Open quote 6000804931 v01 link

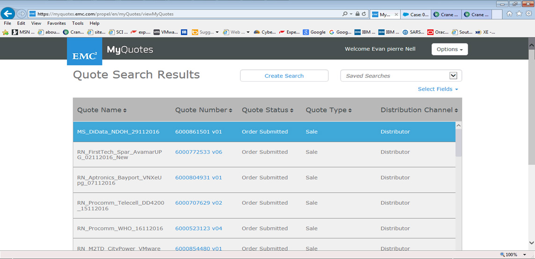[199, 178]
